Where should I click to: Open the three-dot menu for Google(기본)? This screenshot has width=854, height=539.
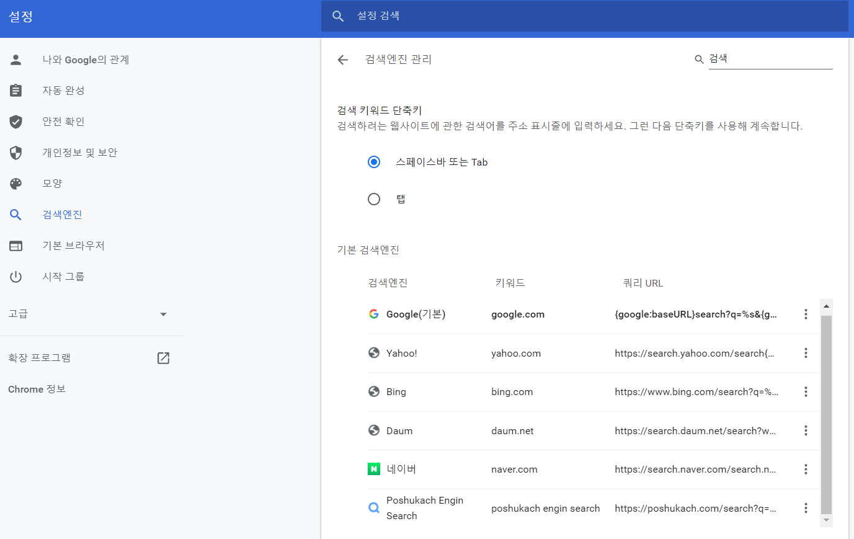tap(806, 314)
